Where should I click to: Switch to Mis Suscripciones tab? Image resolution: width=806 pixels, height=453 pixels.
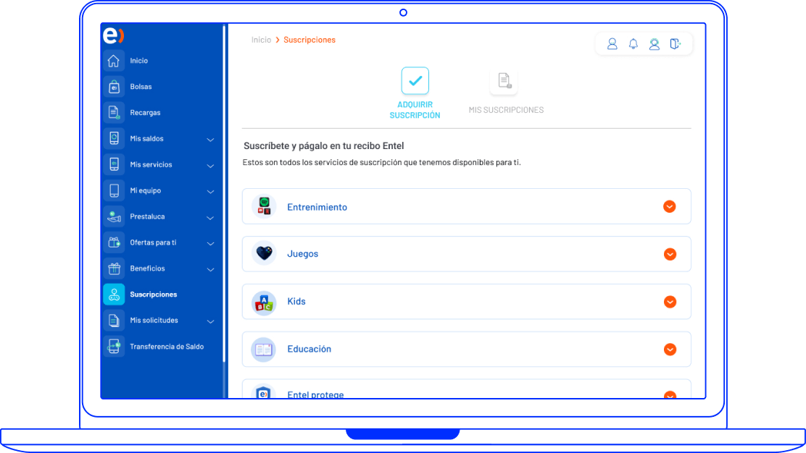point(505,93)
